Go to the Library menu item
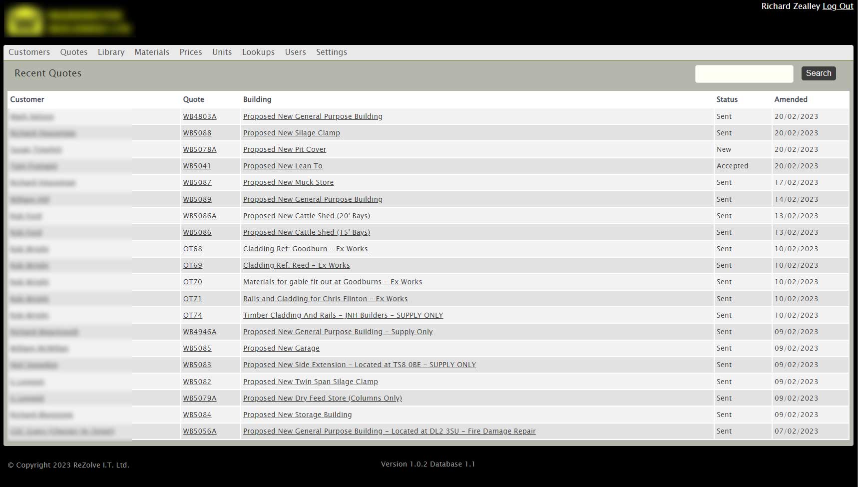This screenshot has width=858, height=487. pyautogui.click(x=111, y=52)
